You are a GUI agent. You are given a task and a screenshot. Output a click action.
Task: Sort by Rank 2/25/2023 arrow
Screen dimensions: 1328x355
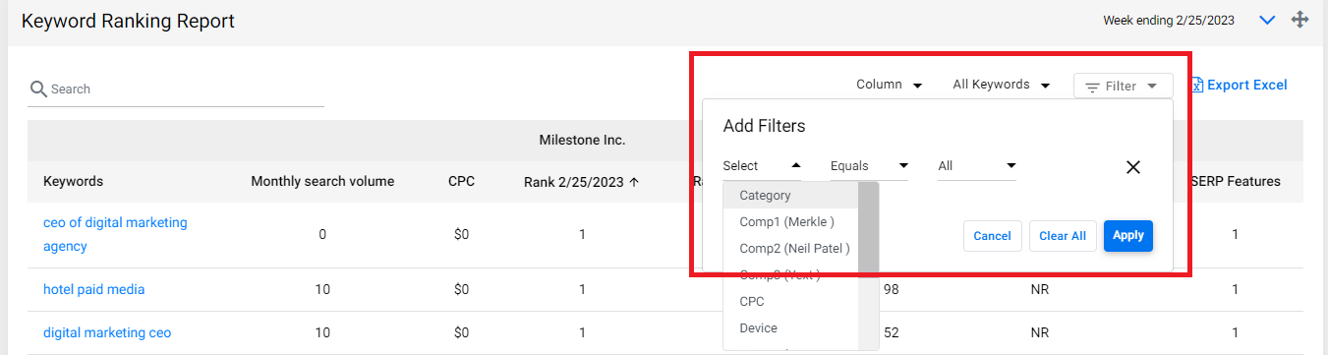point(633,181)
